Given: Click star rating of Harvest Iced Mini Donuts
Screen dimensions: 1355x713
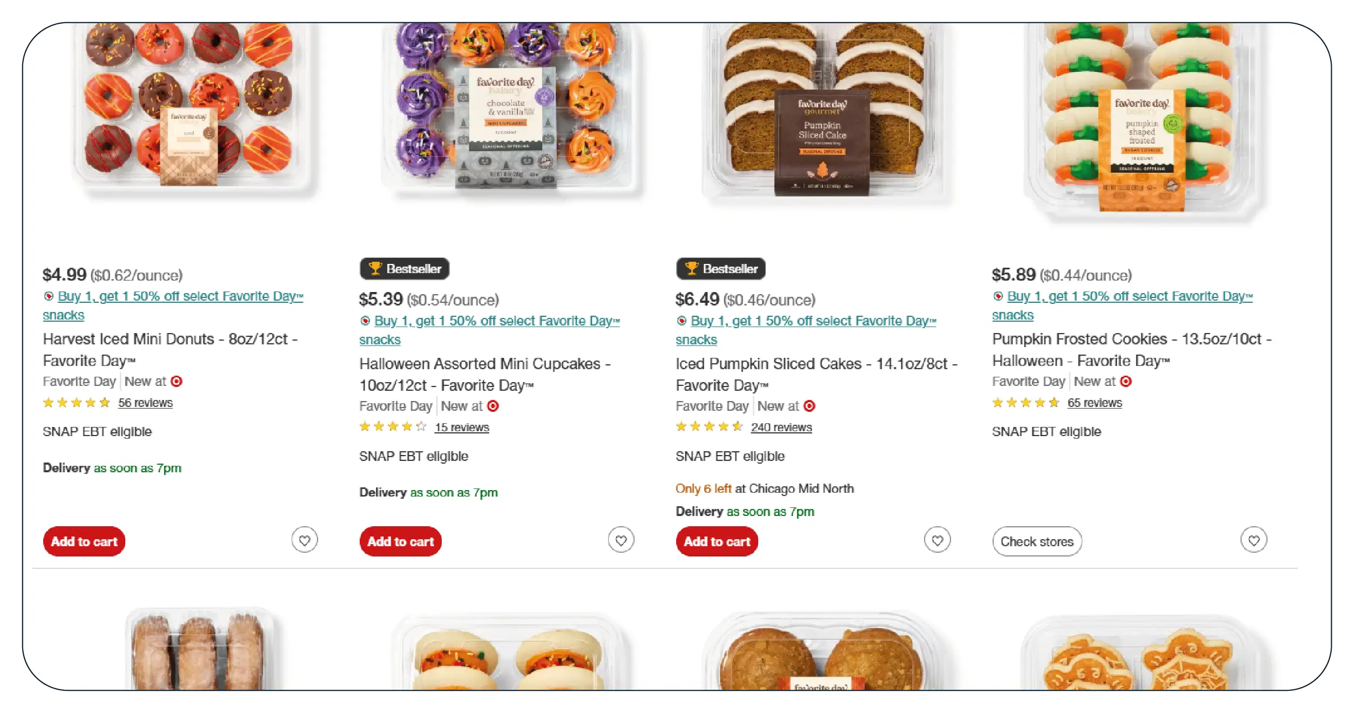Looking at the screenshot, I should click(76, 403).
